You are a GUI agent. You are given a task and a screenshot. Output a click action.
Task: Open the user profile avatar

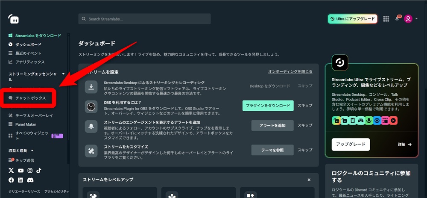408,18
